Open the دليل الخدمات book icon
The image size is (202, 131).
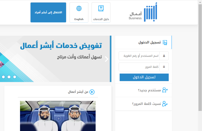(101, 9)
